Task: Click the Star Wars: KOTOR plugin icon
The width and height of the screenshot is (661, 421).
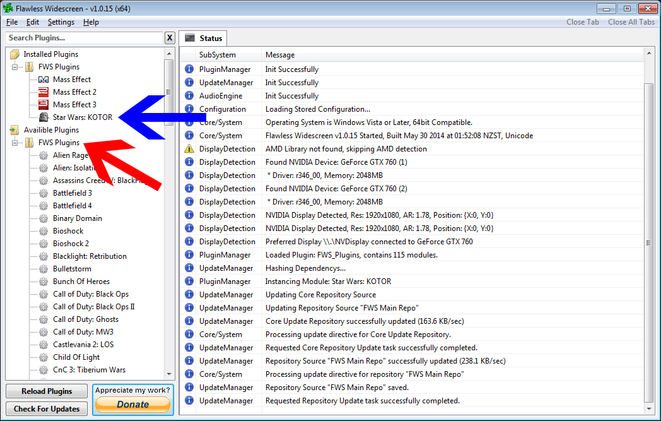Action: pos(44,117)
